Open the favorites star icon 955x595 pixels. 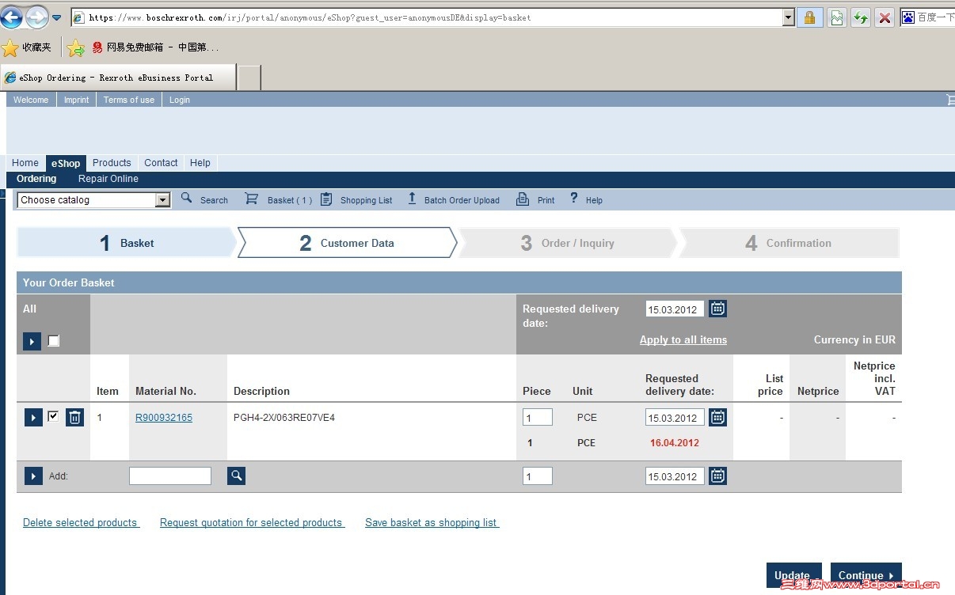tap(10, 47)
